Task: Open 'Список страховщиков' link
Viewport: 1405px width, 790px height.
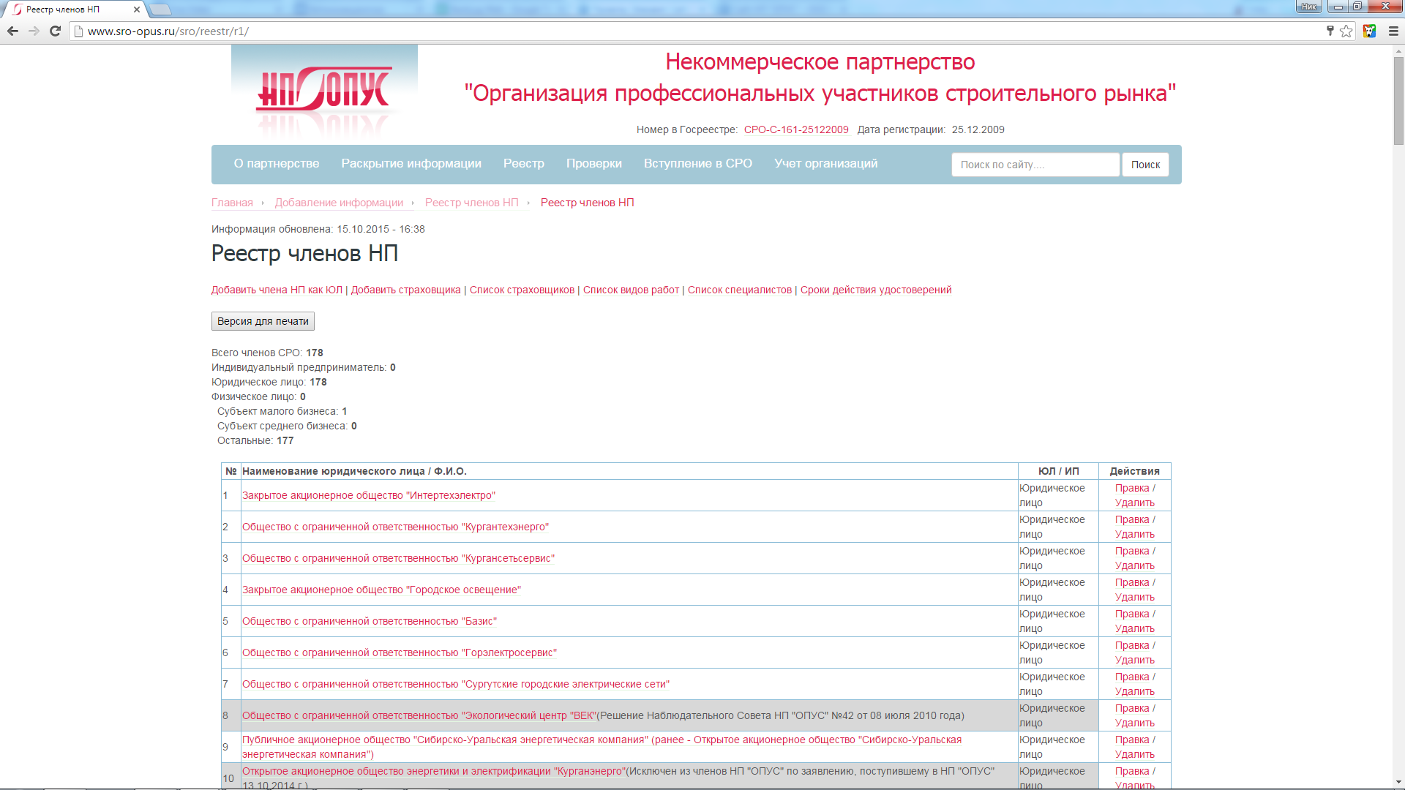Action: pyautogui.click(x=522, y=290)
